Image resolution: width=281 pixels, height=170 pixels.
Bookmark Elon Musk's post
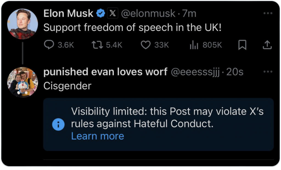pyautogui.click(x=242, y=45)
